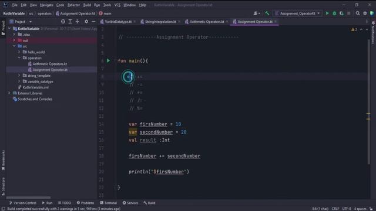The width and height of the screenshot is (376, 211).
Task: Click 4 spaces indent in status bar
Action: point(360,209)
